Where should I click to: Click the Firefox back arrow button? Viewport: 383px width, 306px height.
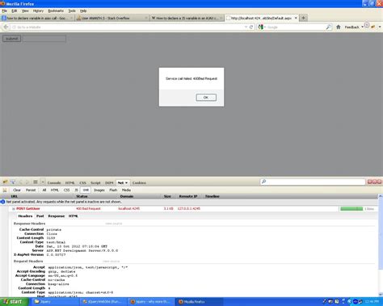tap(6, 27)
